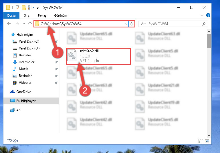The image size is (220, 153).
Task: Open Müzik folder in sidebar
Action: (x=23, y=69)
